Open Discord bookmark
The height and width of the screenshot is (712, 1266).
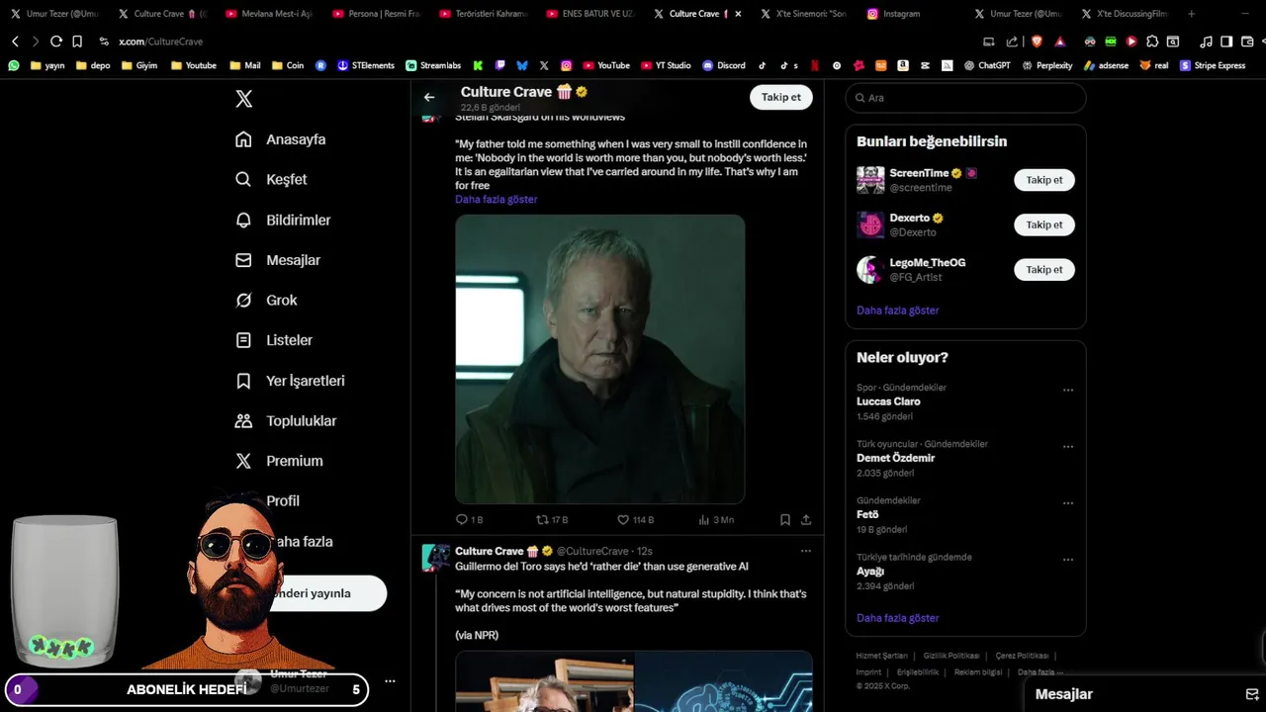pos(724,65)
